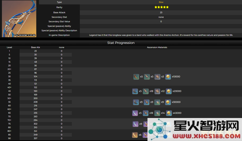Screen dimensions: 242x141
Task: Click the five-star rarity rating
Action: point(161,7)
